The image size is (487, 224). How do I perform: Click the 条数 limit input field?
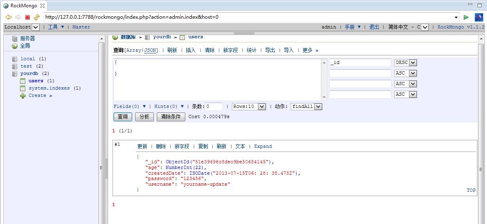click(214, 107)
